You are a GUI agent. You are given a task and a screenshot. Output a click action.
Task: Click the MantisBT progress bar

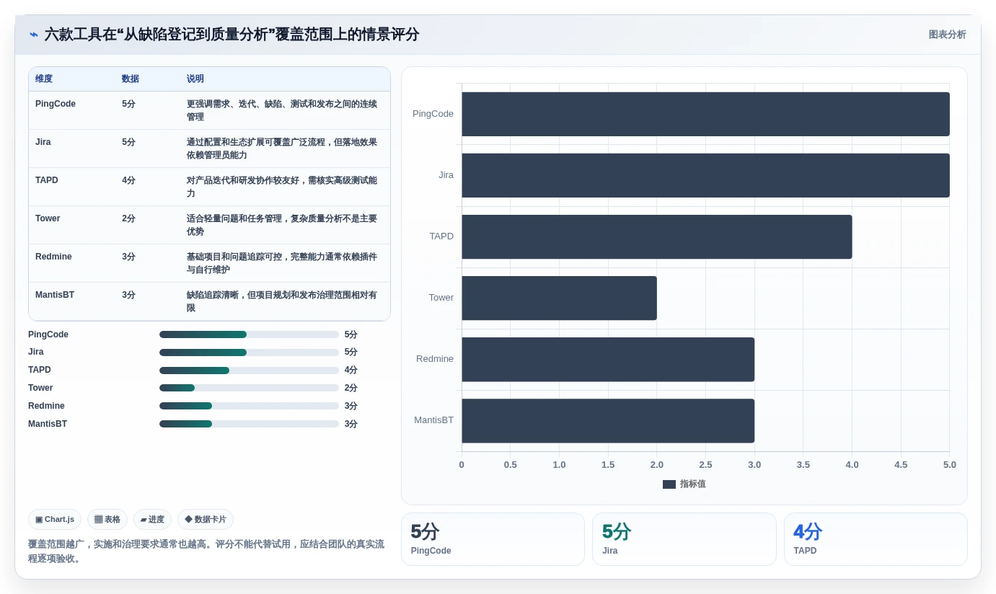pyautogui.click(x=249, y=424)
